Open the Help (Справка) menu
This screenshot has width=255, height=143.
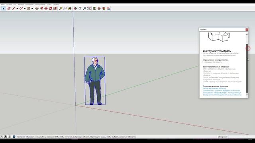click(56, 5)
